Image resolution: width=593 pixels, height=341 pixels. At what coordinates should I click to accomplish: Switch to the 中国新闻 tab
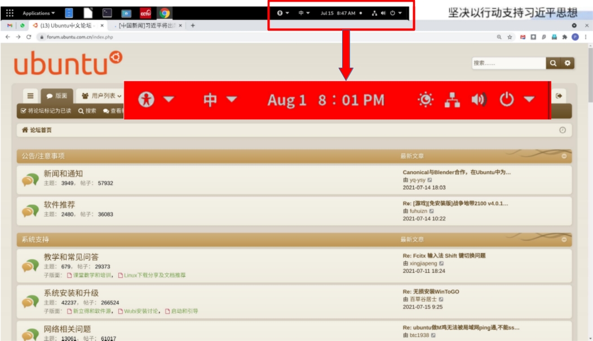[x=147, y=26]
